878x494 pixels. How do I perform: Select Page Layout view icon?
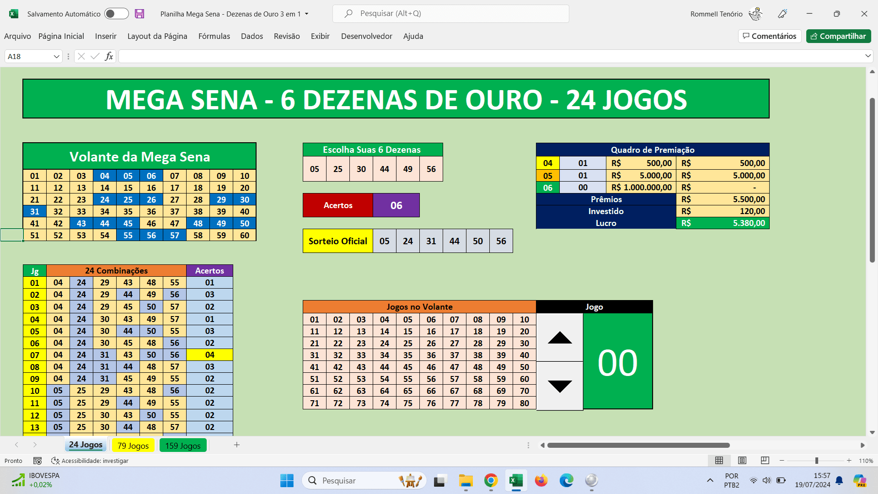(x=742, y=460)
